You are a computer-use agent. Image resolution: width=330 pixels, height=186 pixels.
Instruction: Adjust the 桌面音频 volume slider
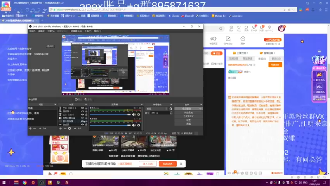(110, 125)
